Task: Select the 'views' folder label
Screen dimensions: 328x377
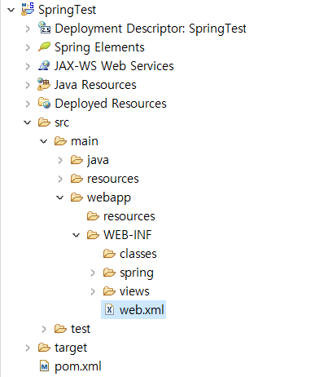Action: (x=134, y=291)
